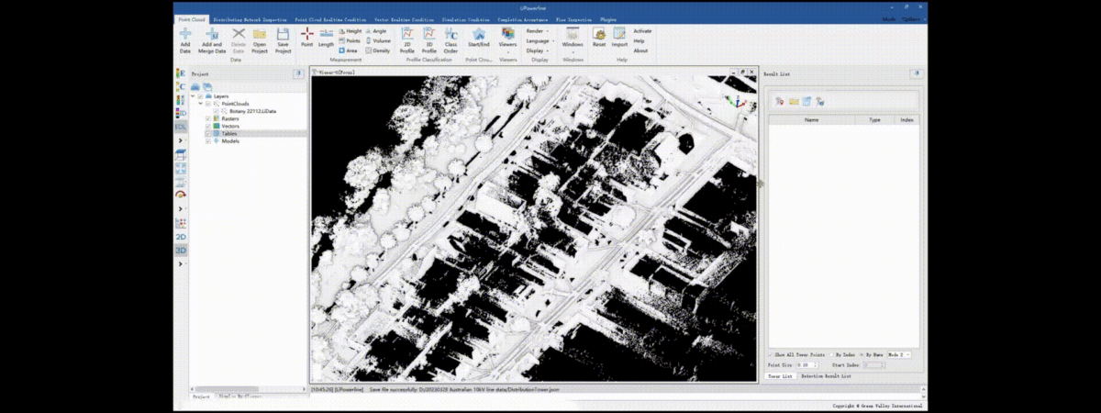Click the Point Size input field
This screenshot has height=413, width=1101.
pos(808,364)
